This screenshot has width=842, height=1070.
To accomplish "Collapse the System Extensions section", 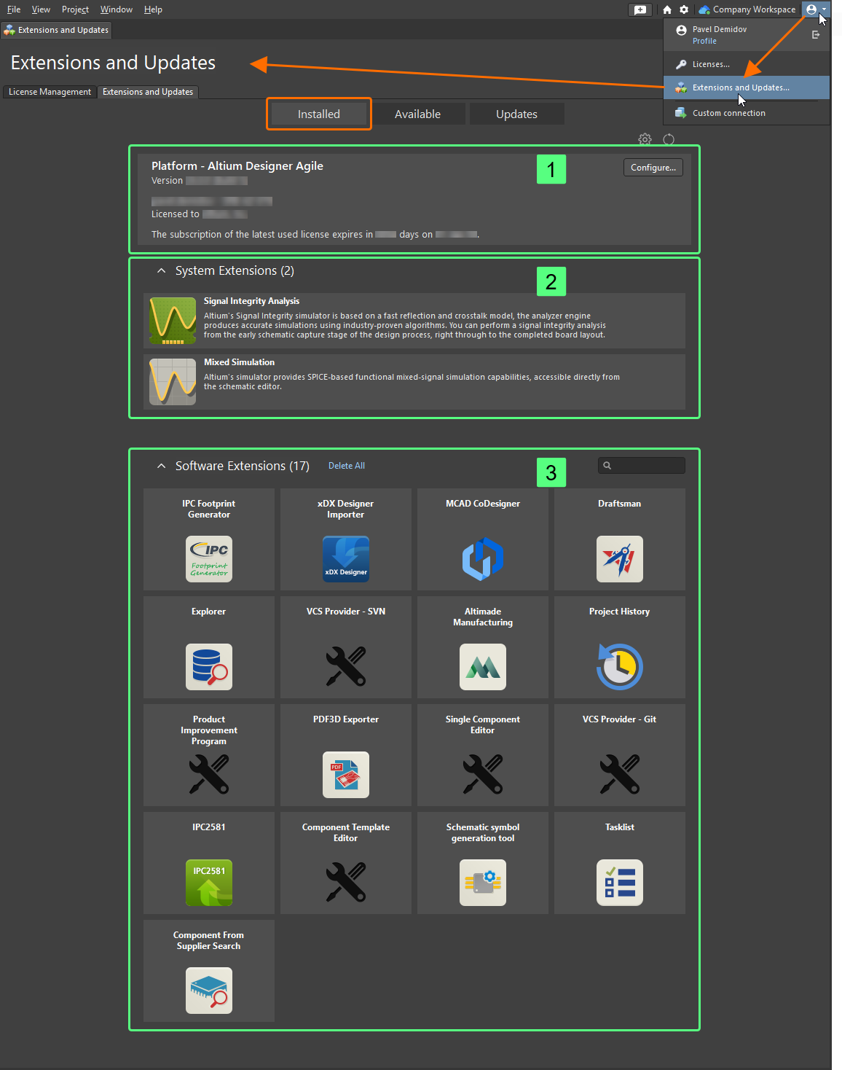I will pyautogui.click(x=161, y=270).
